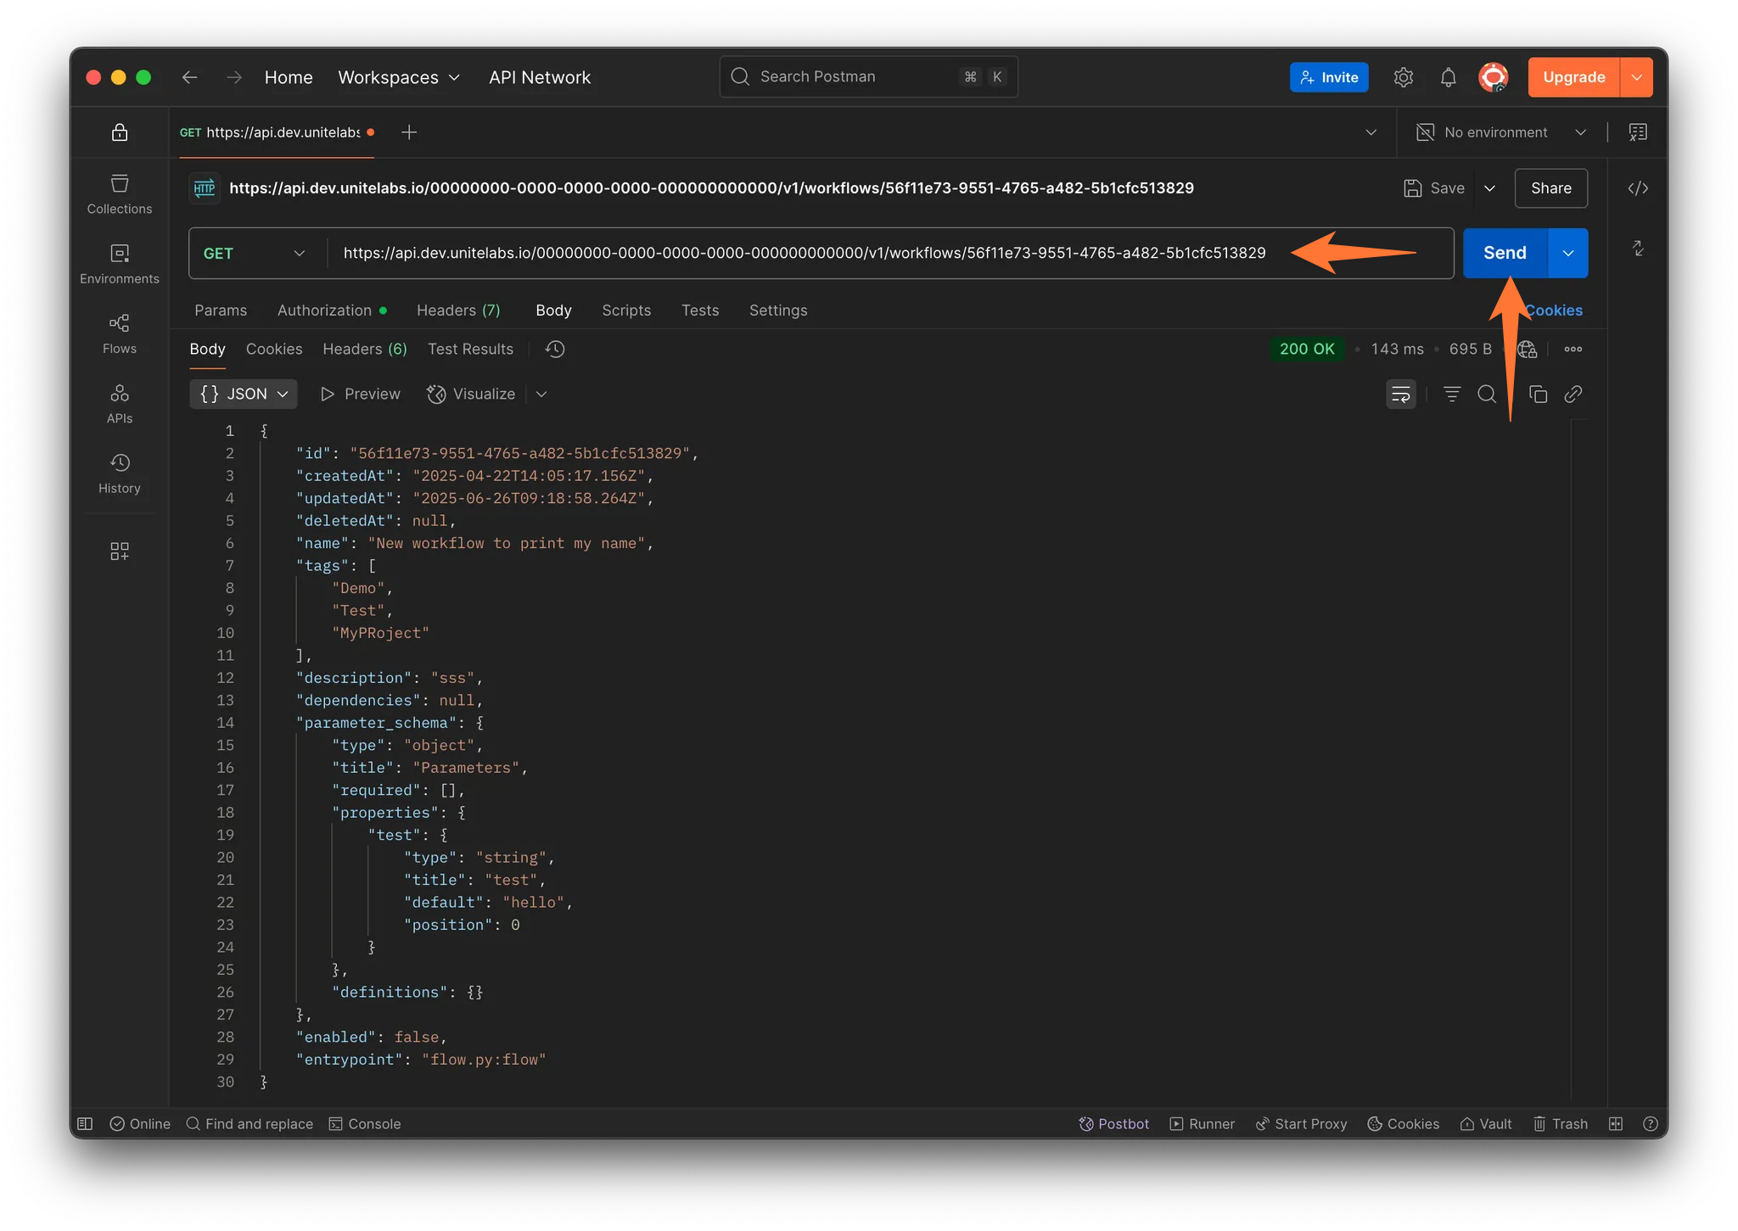This screenshot has height=1231, width=1738.
Task: Search within the response body
Action: point(1487,394)
